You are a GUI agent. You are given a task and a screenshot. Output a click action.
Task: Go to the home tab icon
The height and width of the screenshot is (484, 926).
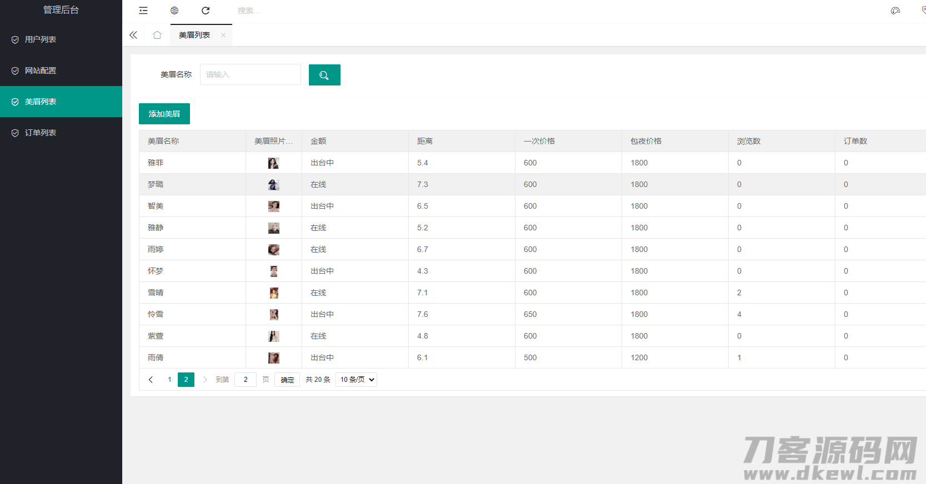[x=157, y=35]
